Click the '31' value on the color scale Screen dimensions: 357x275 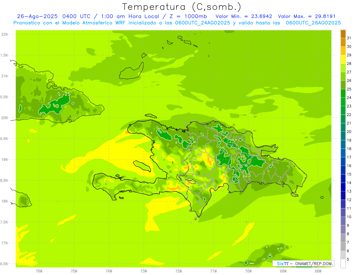click(349, 38)
